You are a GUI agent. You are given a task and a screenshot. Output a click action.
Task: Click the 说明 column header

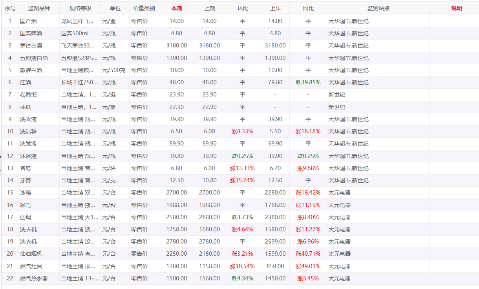[457, 8]
